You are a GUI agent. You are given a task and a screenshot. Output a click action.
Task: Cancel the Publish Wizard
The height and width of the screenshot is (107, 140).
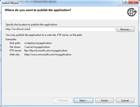pos(125,101)
